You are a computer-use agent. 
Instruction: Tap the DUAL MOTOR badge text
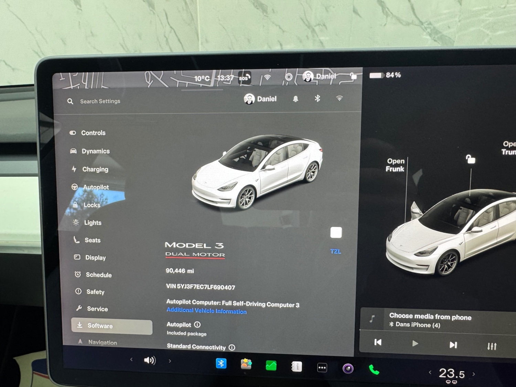click(195, 255)
